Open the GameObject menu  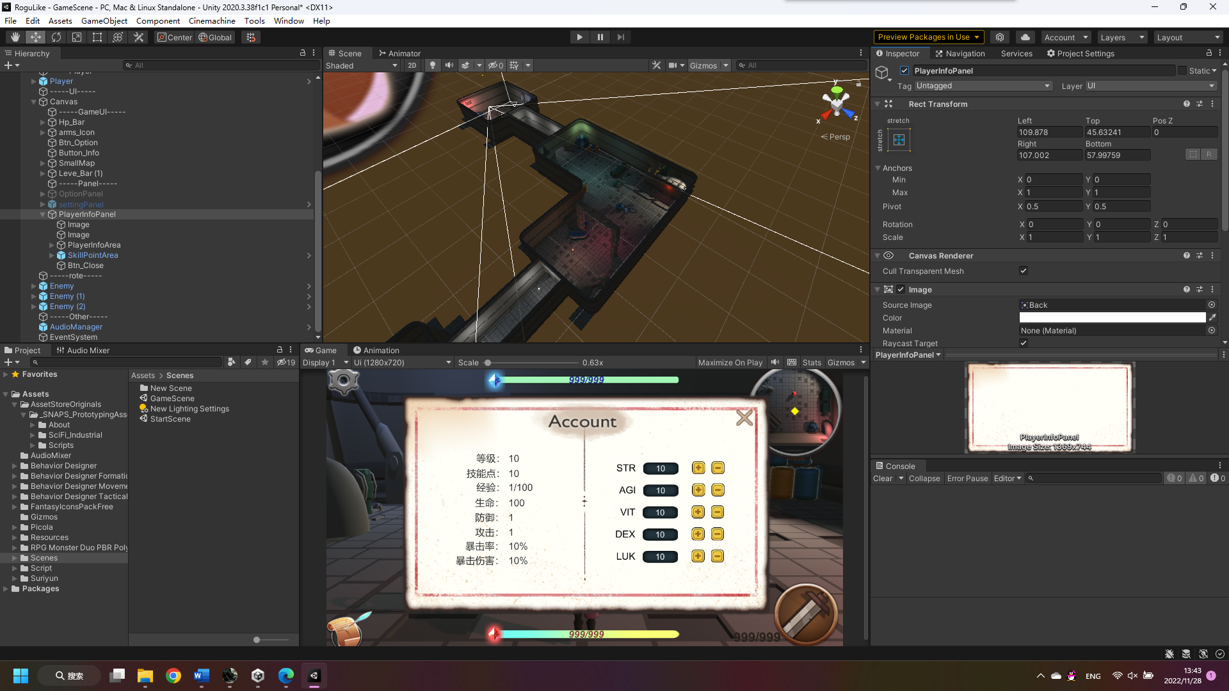tap(104, 20)
